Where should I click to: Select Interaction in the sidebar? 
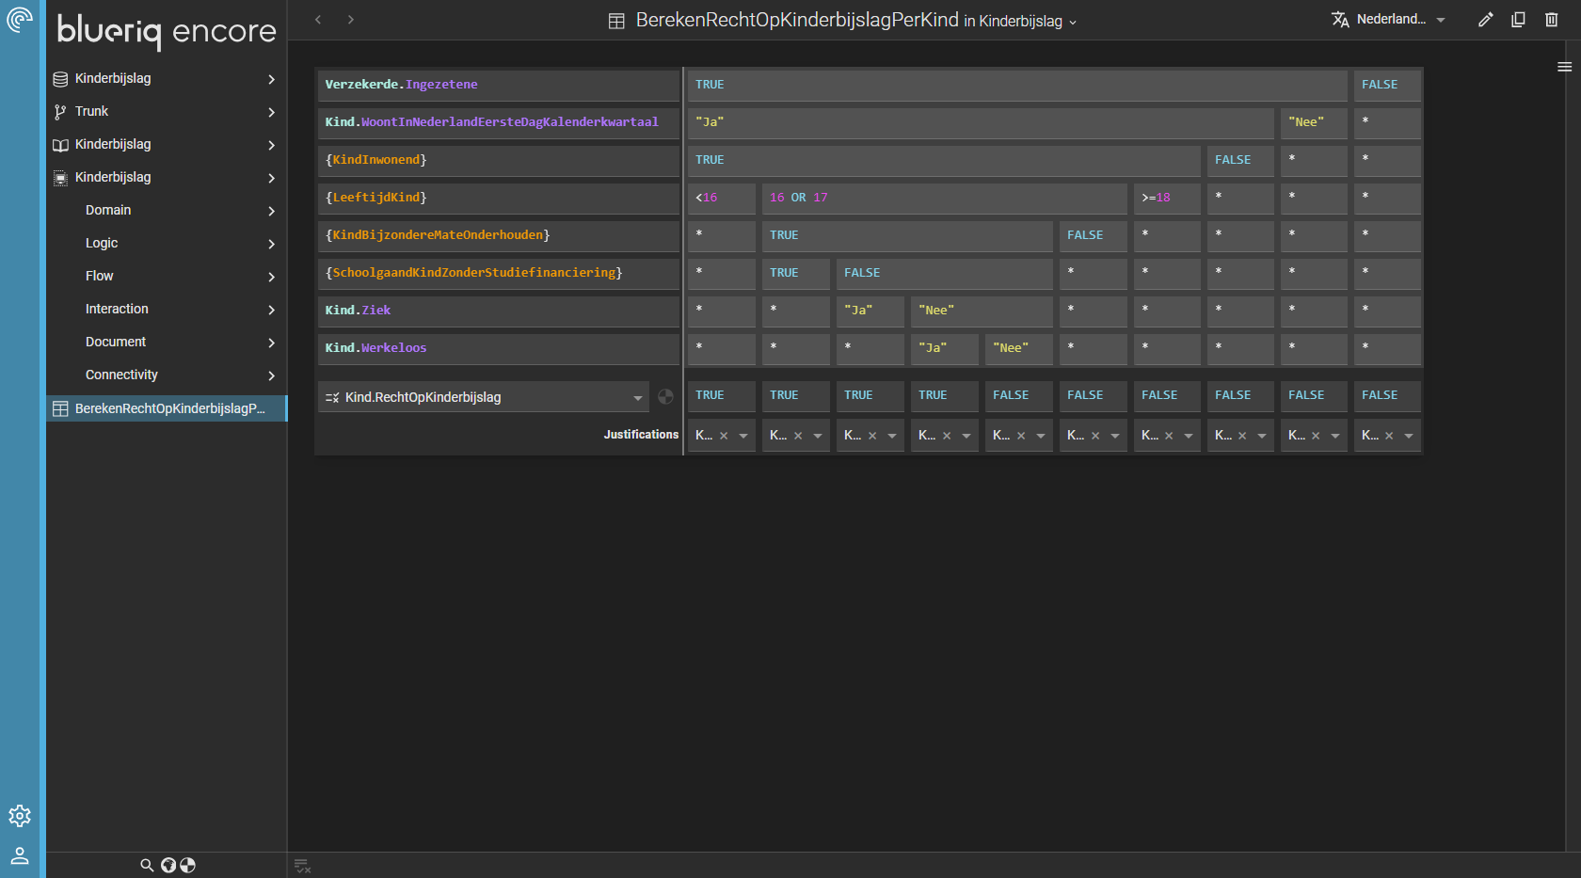click(117, 309)
